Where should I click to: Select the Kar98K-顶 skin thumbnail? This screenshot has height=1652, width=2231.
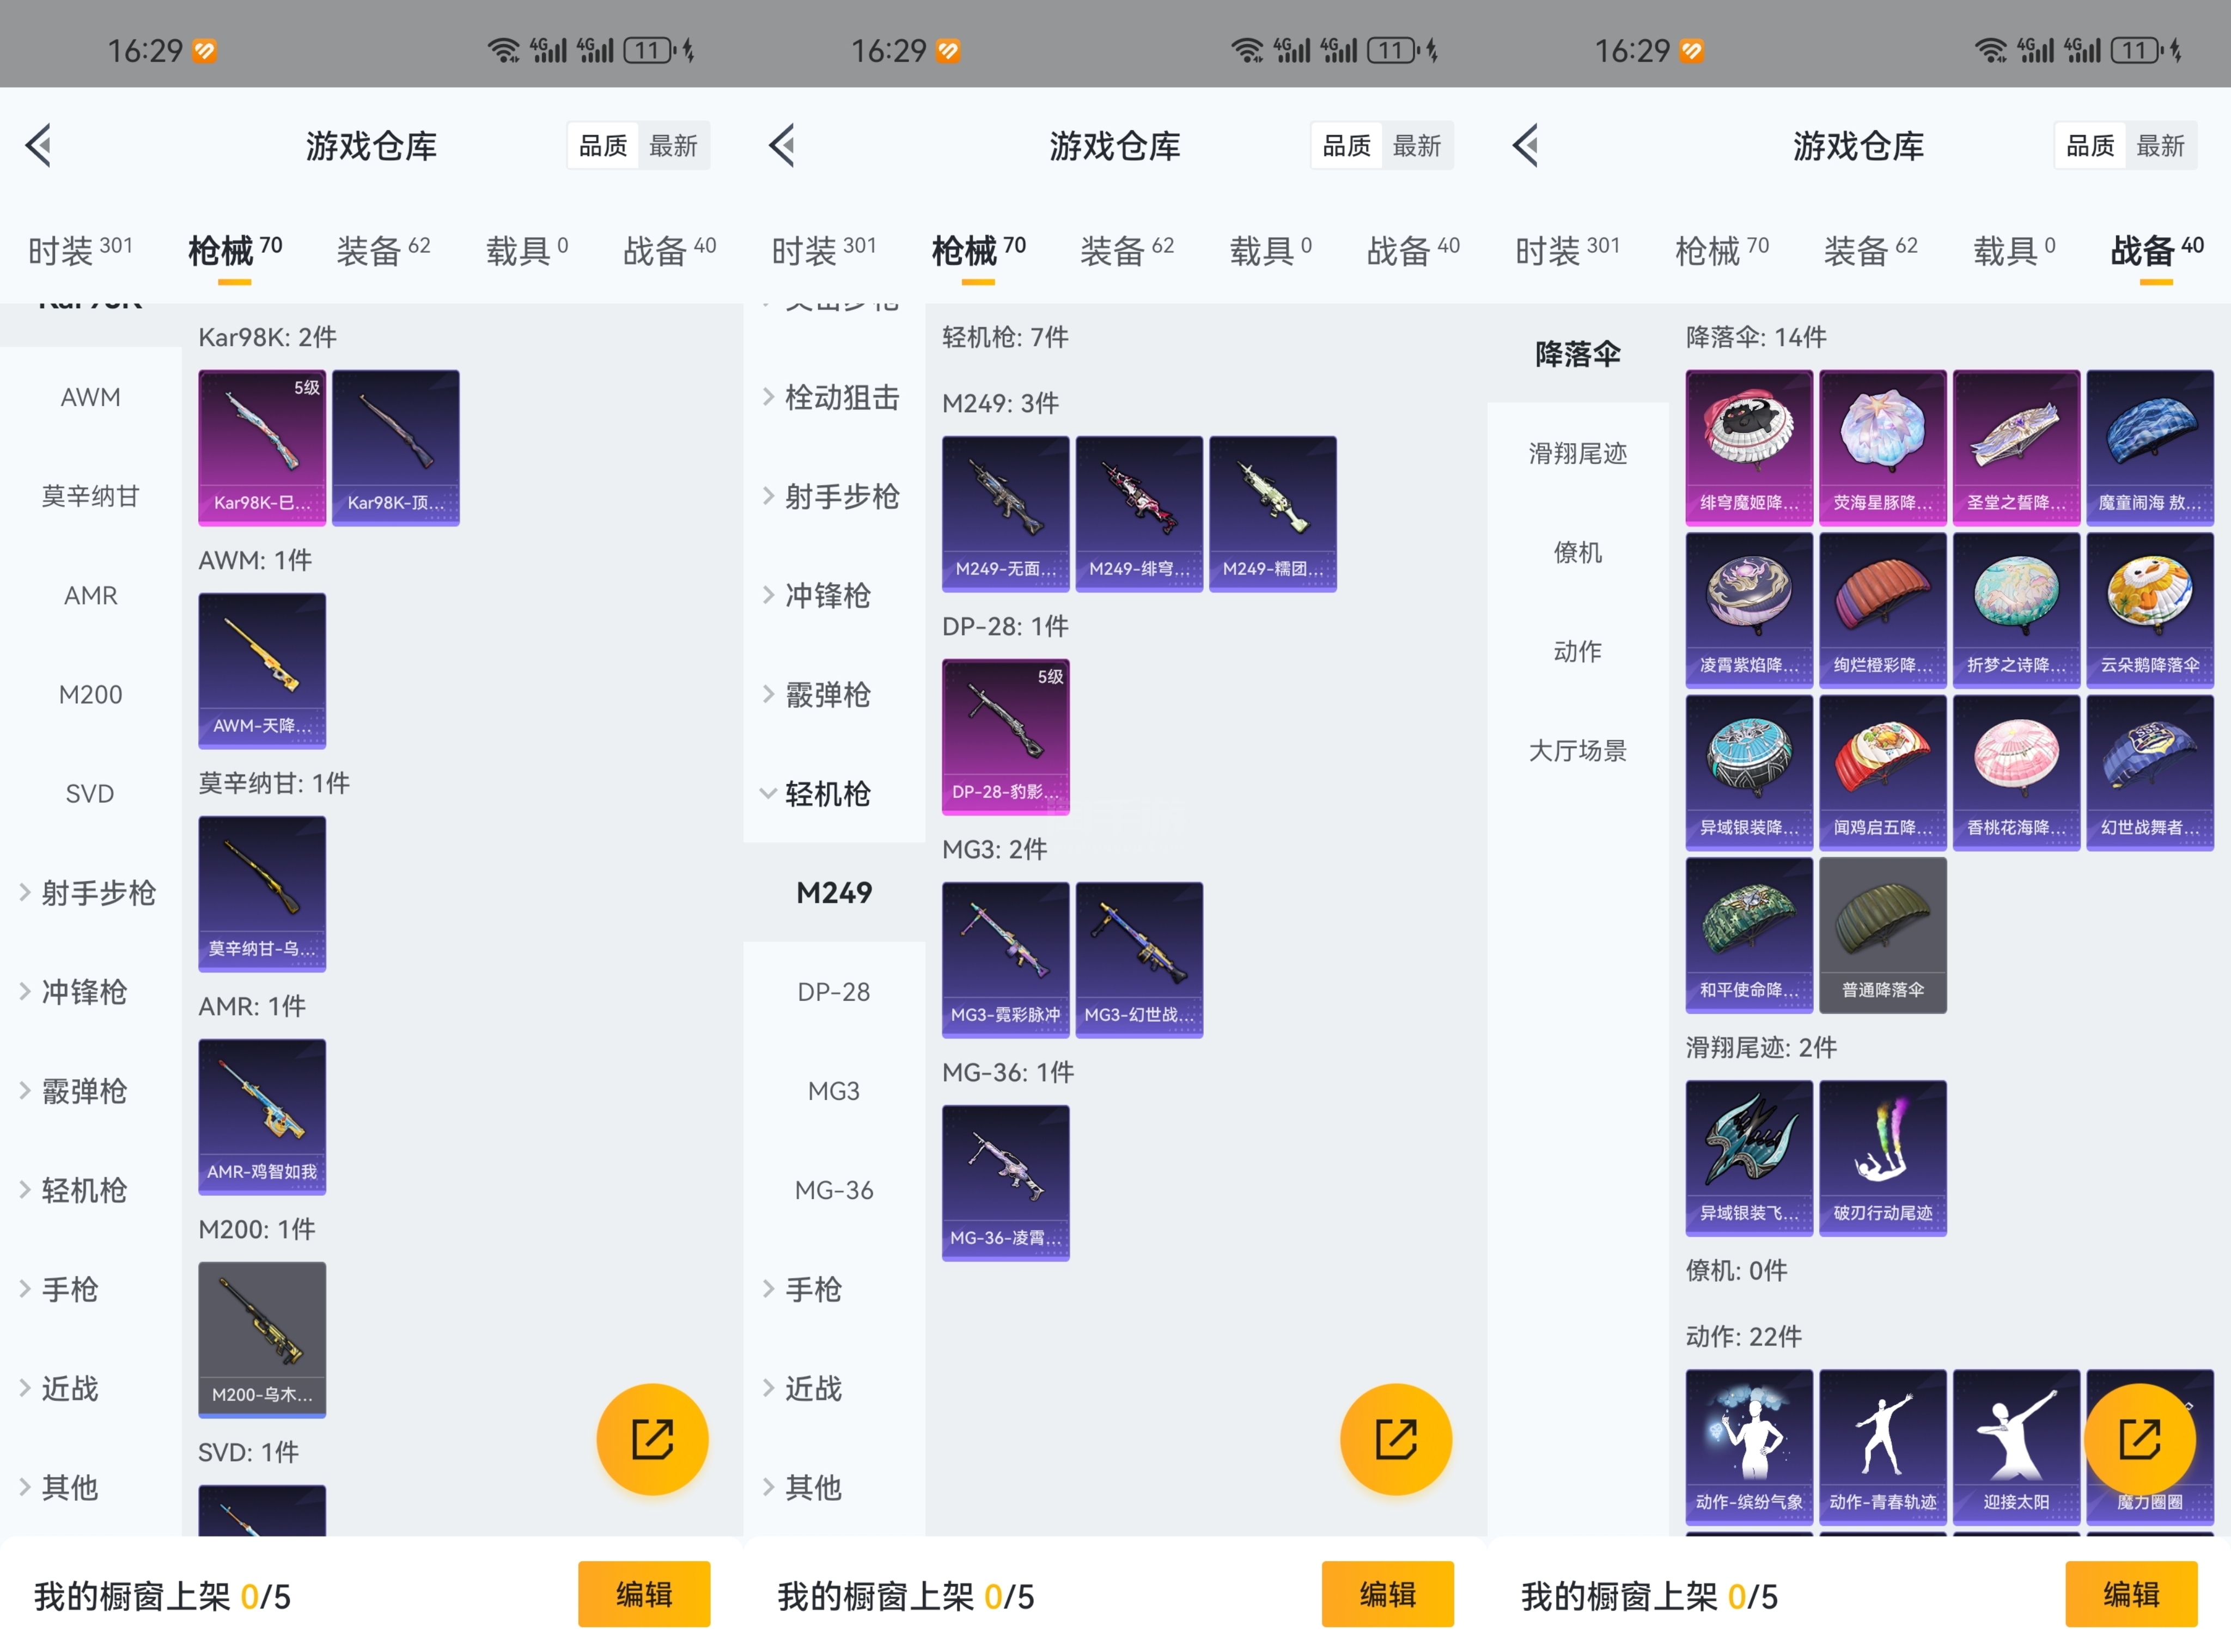(x=395, y=447)
